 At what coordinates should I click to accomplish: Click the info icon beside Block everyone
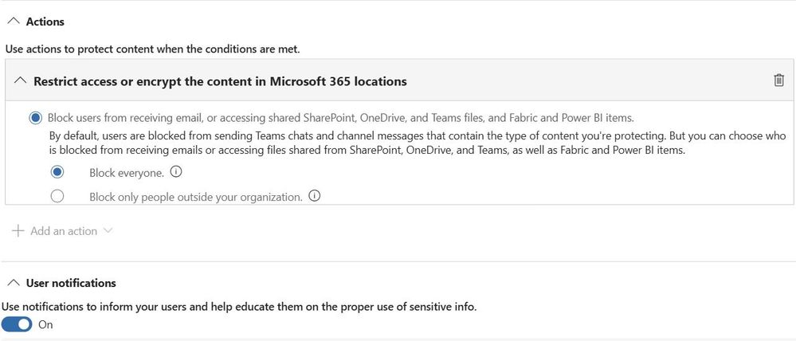pyautogui.click(x=177, y=172)
